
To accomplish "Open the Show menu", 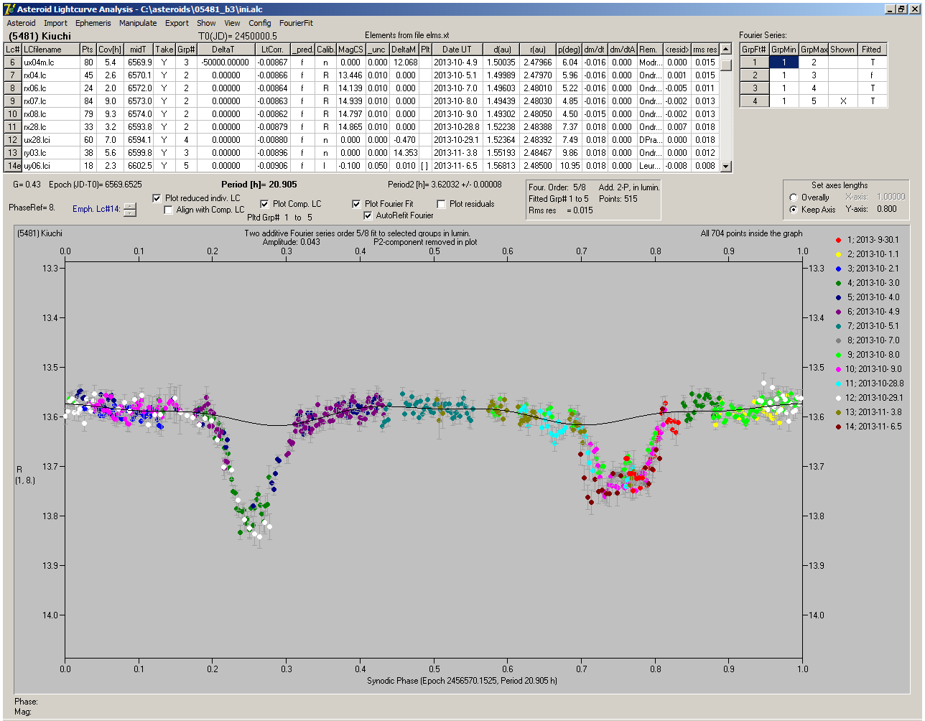I will (x=206, y=23).
